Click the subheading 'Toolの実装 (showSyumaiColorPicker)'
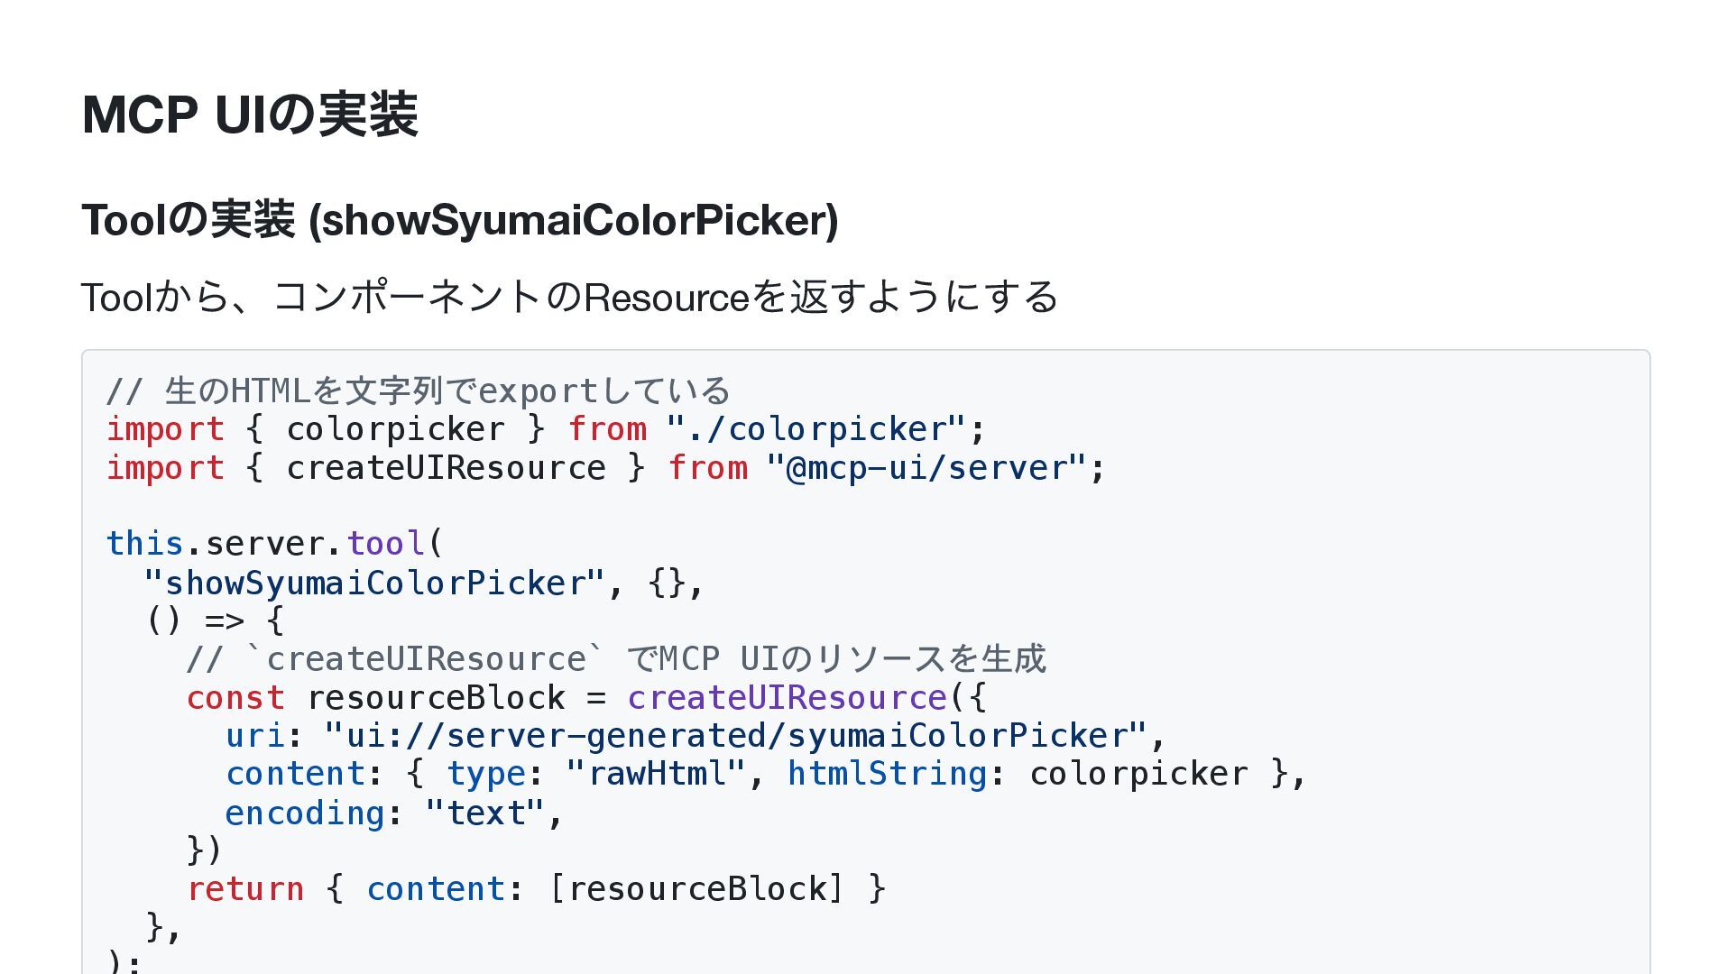This screenshot has width=1732, height=974. [460, 220]
